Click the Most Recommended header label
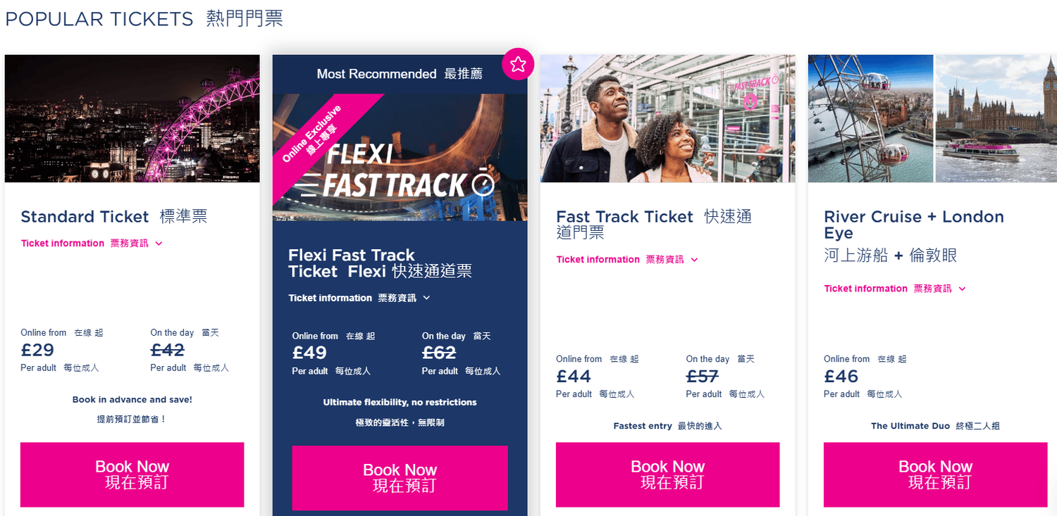 (400, 74)
